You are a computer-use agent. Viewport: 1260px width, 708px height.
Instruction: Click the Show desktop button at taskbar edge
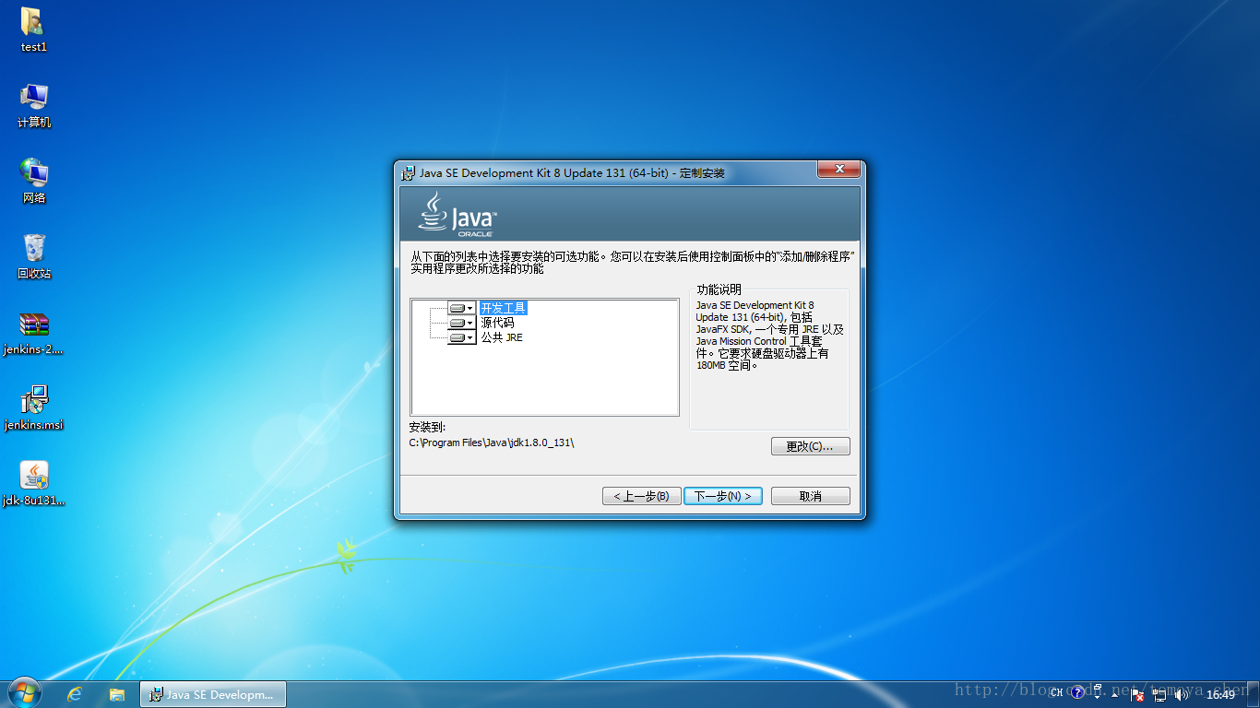pos(1253,694)
